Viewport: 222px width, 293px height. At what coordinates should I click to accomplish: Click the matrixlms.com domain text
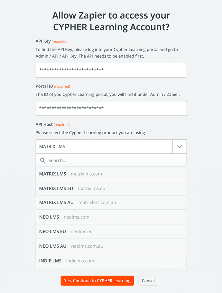(x=86, y=174)
